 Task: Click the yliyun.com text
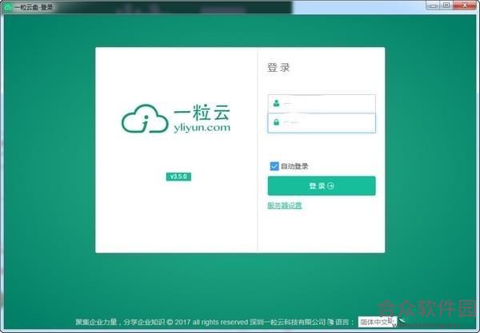coord(202,128)
